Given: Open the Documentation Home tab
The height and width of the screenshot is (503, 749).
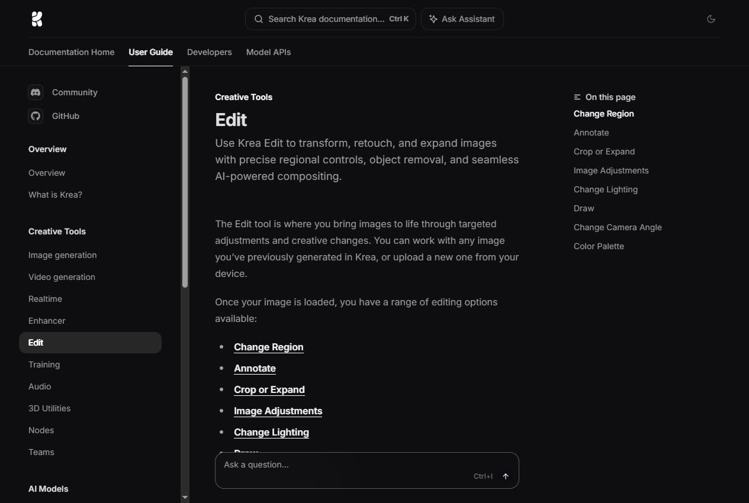Looking at the screenshot, I should tap(72, 52).
